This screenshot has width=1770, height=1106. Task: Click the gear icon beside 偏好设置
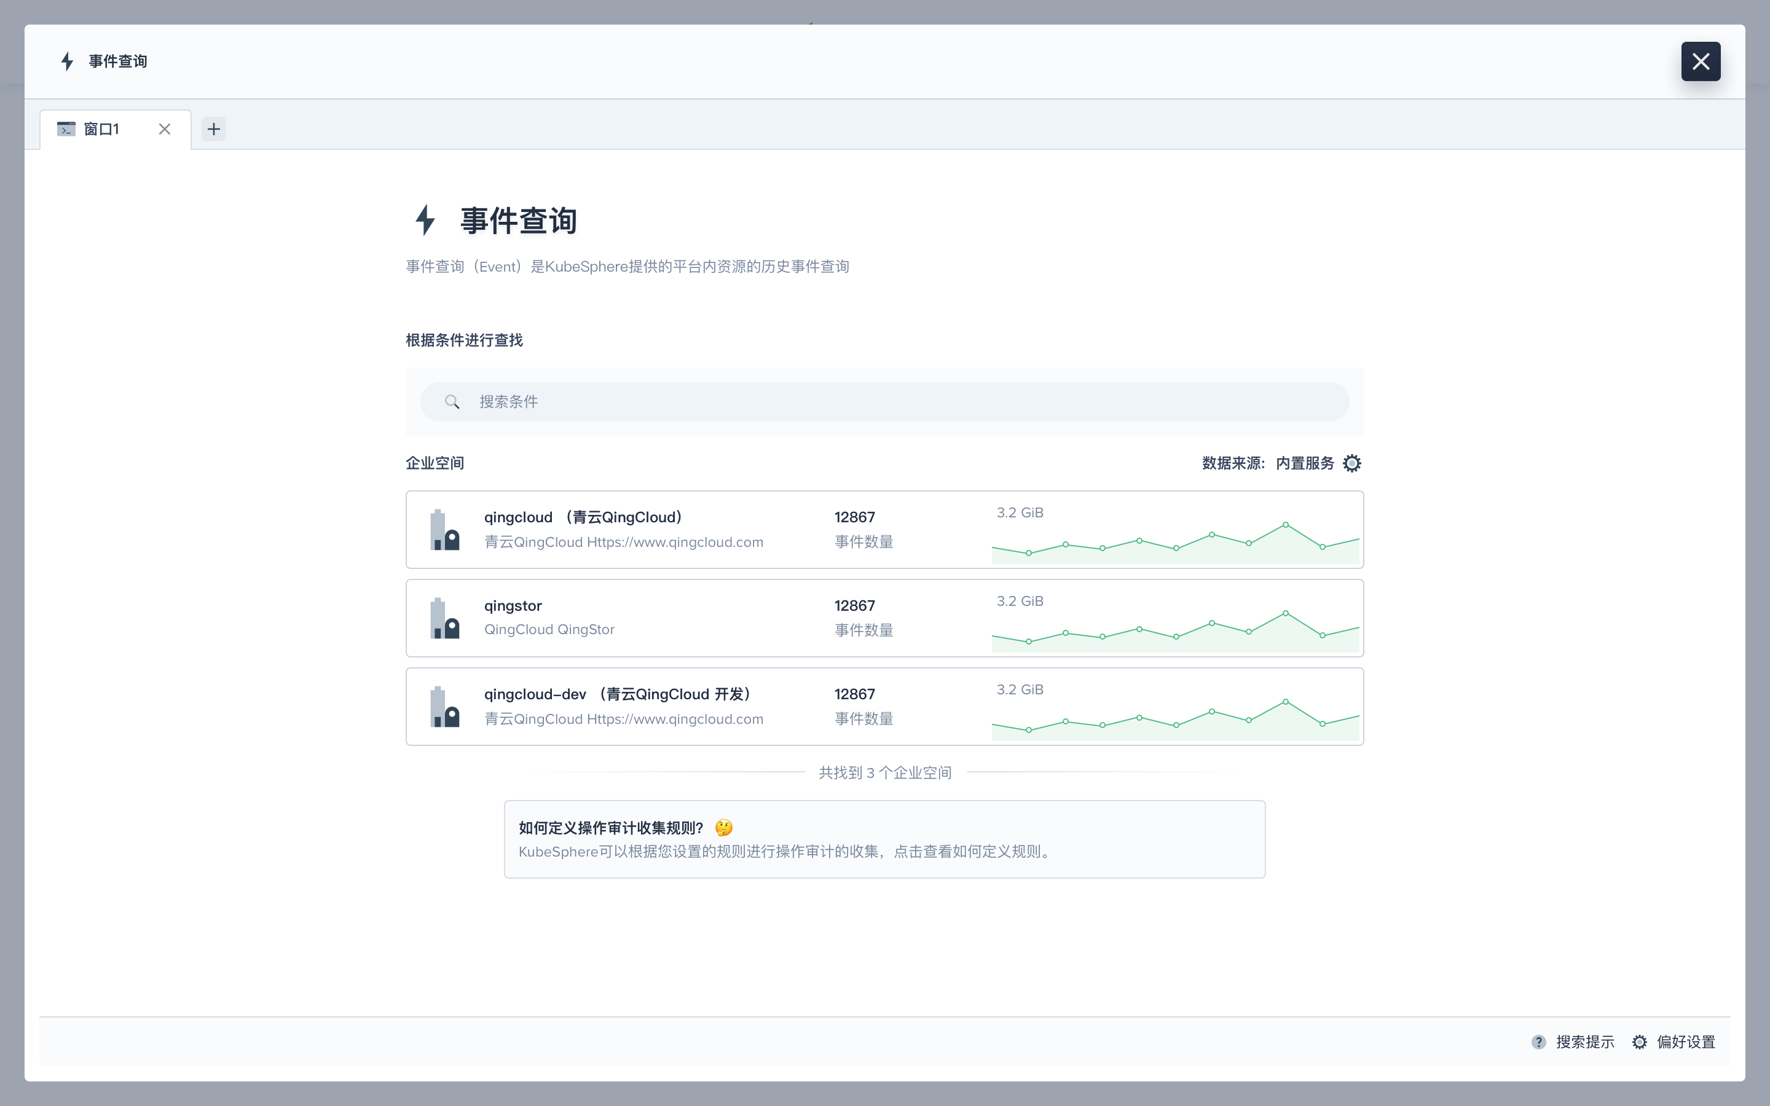1640,1041
